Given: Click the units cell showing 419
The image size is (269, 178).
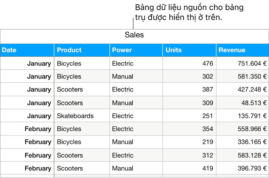Looking at the screenshot, I should (207, 168).
